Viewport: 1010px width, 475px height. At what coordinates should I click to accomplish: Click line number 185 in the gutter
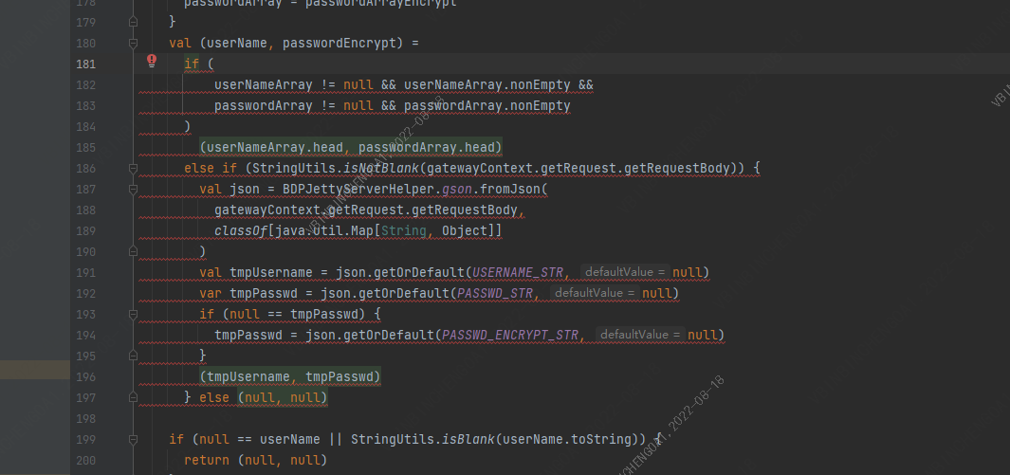pos(85,147)
